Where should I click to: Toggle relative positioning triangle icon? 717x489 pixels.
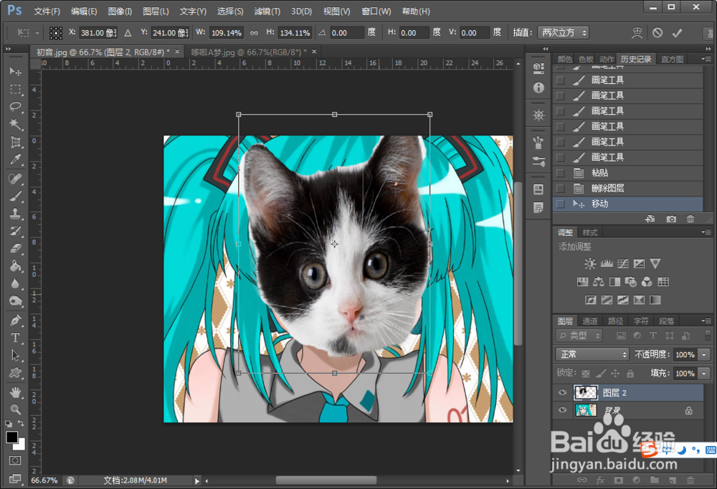(128, 32)
